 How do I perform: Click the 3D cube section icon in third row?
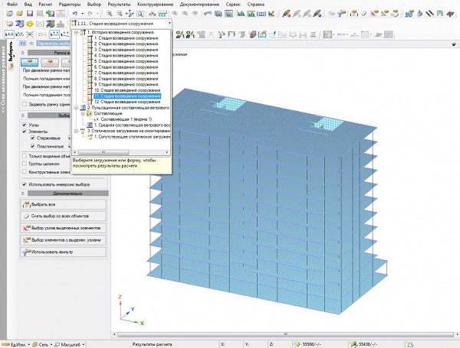pos(252,34)
